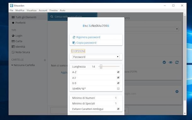Add a folder with the plus icon
Image resolution: width=192 pixels, height=120 pixels.
[x=45, y=60]
